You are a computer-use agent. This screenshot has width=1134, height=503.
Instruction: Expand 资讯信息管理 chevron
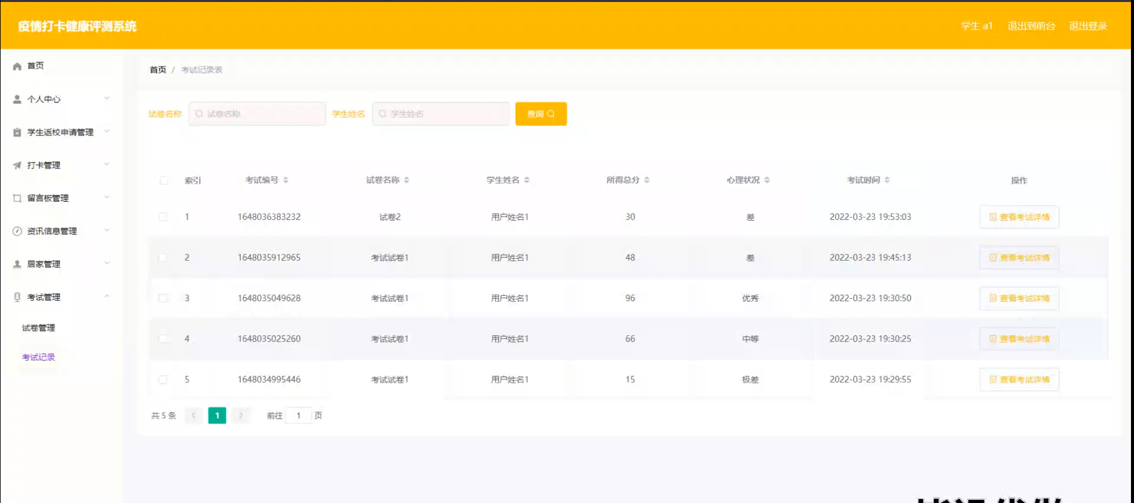(x=107, y=230)
